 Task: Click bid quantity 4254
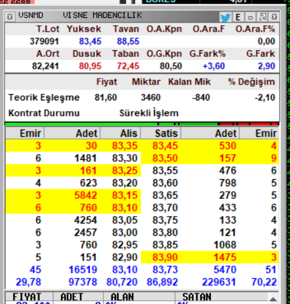coord(86,220)
